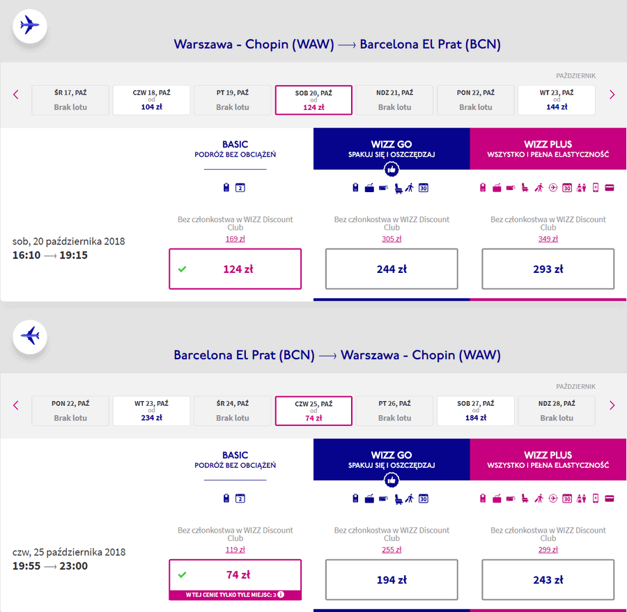Click the outbound WIZZ GO seat selection icon
Image resolution: width=627 pixels, height=612 pixels.
pyautogui.click(x=398, y=188)
